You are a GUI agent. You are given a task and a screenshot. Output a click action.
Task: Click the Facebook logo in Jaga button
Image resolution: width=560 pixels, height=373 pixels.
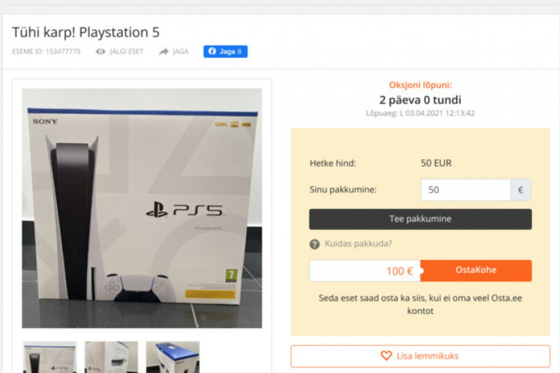(212, 52)
